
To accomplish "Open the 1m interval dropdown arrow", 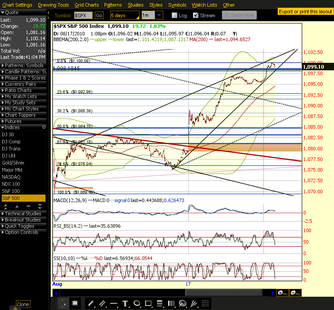I will click(x=159, y=15).
